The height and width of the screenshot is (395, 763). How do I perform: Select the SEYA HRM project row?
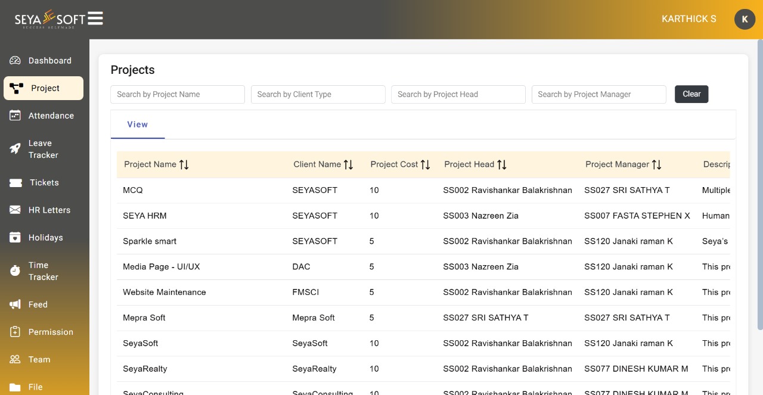point(423,216)
